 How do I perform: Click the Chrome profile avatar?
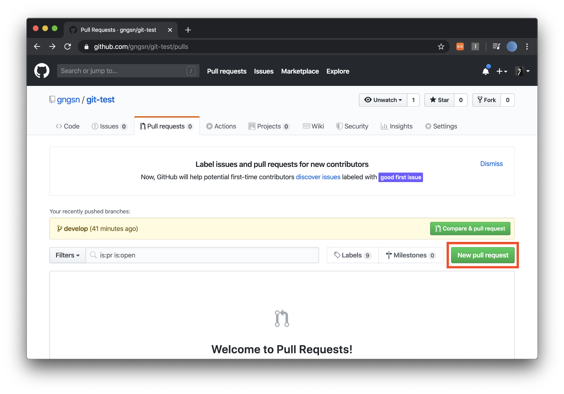pyautogui.click(x=512, y=46)
